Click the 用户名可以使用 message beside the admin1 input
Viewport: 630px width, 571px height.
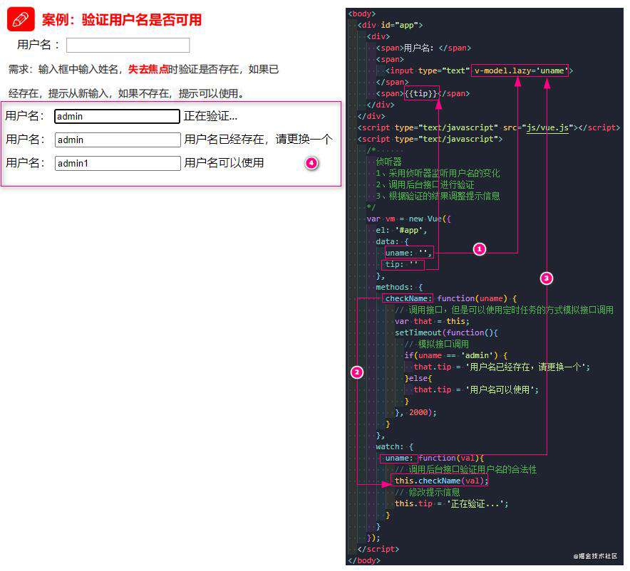click(x=224, y=163)
